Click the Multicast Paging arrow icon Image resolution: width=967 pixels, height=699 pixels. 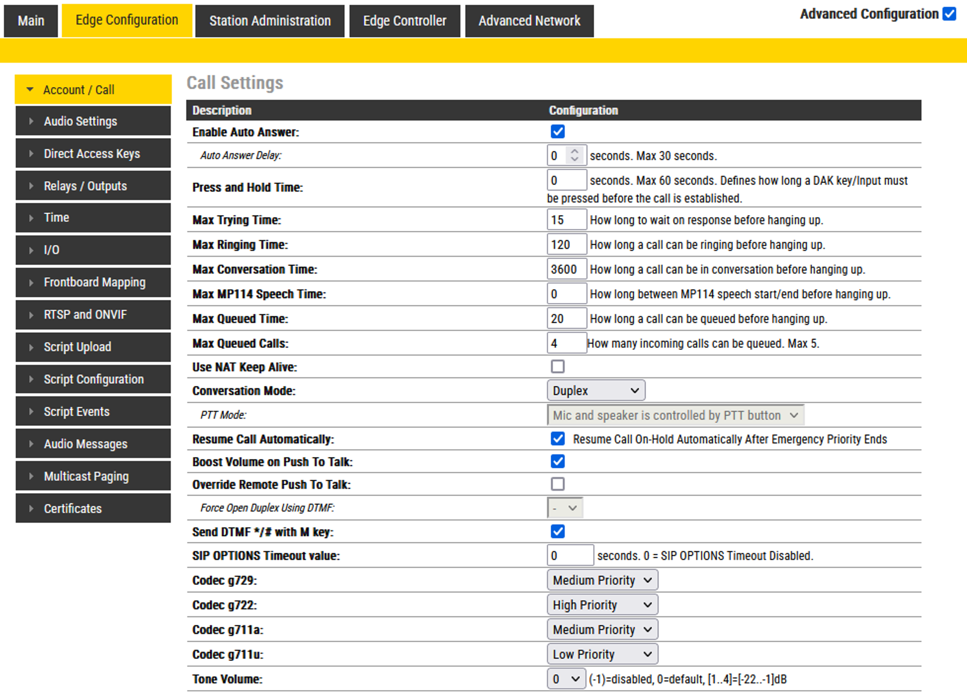pyautogui.click(x=31, y=476)
